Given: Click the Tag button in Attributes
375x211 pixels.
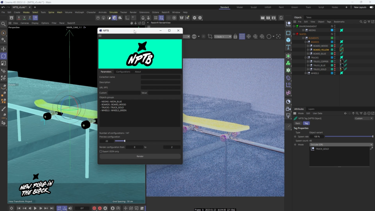Looking at the screenshot, I should pos(306,123).
